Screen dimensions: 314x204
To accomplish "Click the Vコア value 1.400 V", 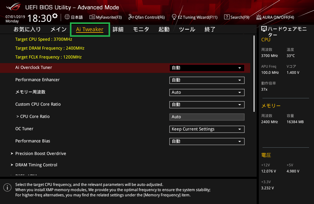I will [x=293, y=73].
